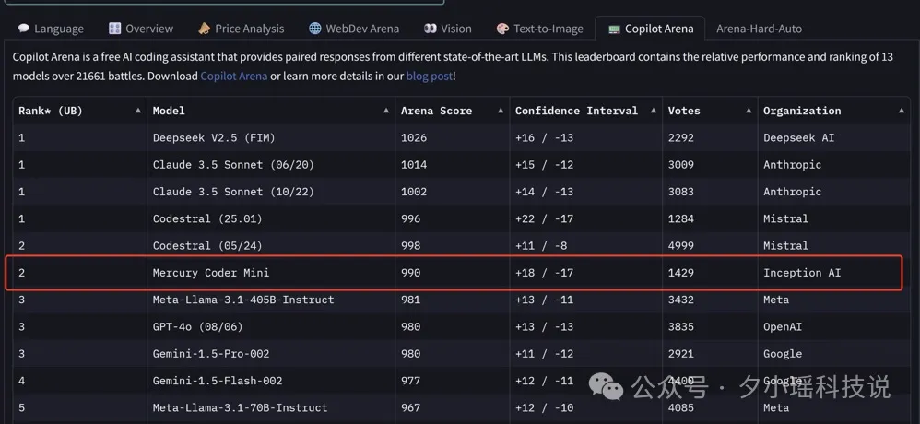
Task: Sort by Organization column arrow
Action: click(x=901, y=111)
